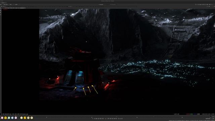Click the last circle in the second yellow group
Image resolution: width=215 pixels, height=121 pixels.
(32, 118)
